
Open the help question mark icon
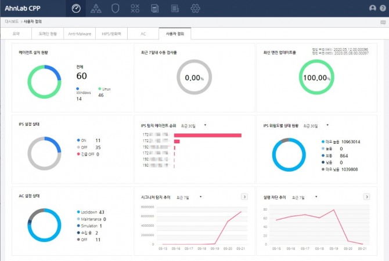(x=383, y=8)
